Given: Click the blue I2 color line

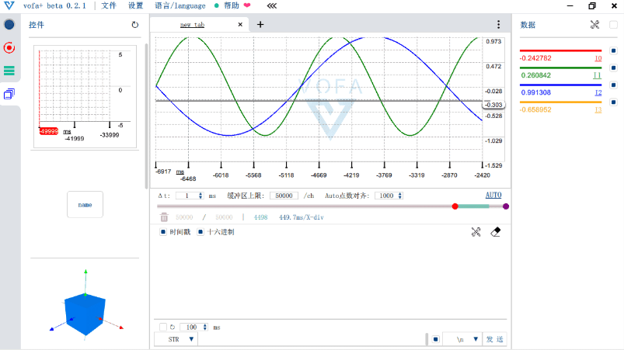Looking at the screenshot, I should [x=560, y=85].
